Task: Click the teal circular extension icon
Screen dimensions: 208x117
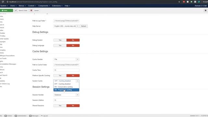Action: 199,2
